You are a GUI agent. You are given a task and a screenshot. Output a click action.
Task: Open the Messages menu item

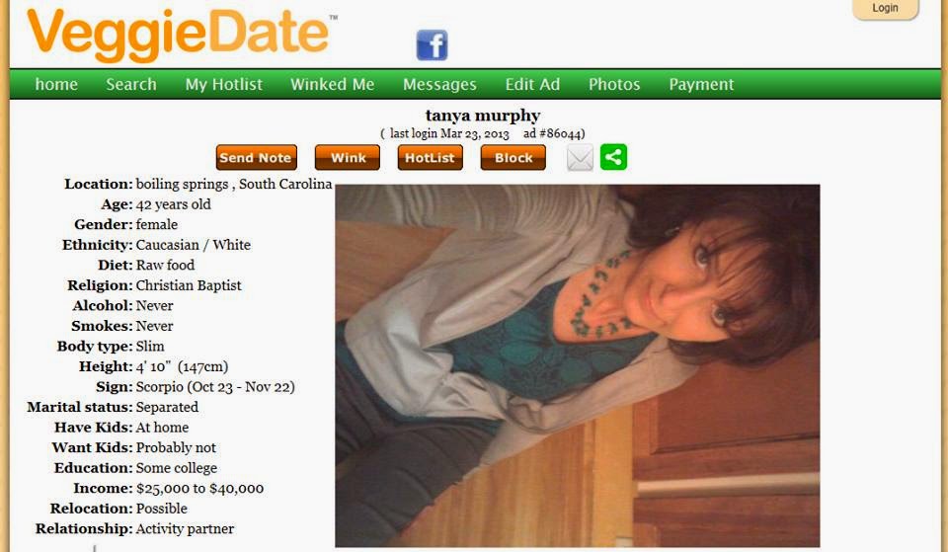(439, 84)
